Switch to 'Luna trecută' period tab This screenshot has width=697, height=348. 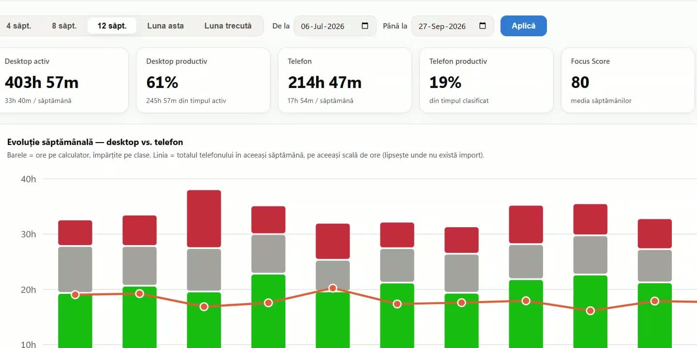[x=228, y=26]
